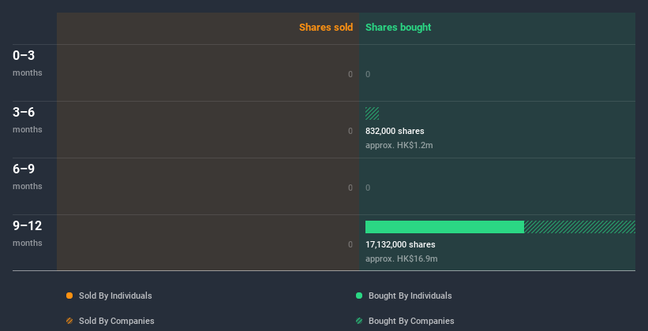The height and width of the screenshot is (331, 648).
Task: Click the shares bought '0' in the 6–9 months row
Action: click(368, 188)
